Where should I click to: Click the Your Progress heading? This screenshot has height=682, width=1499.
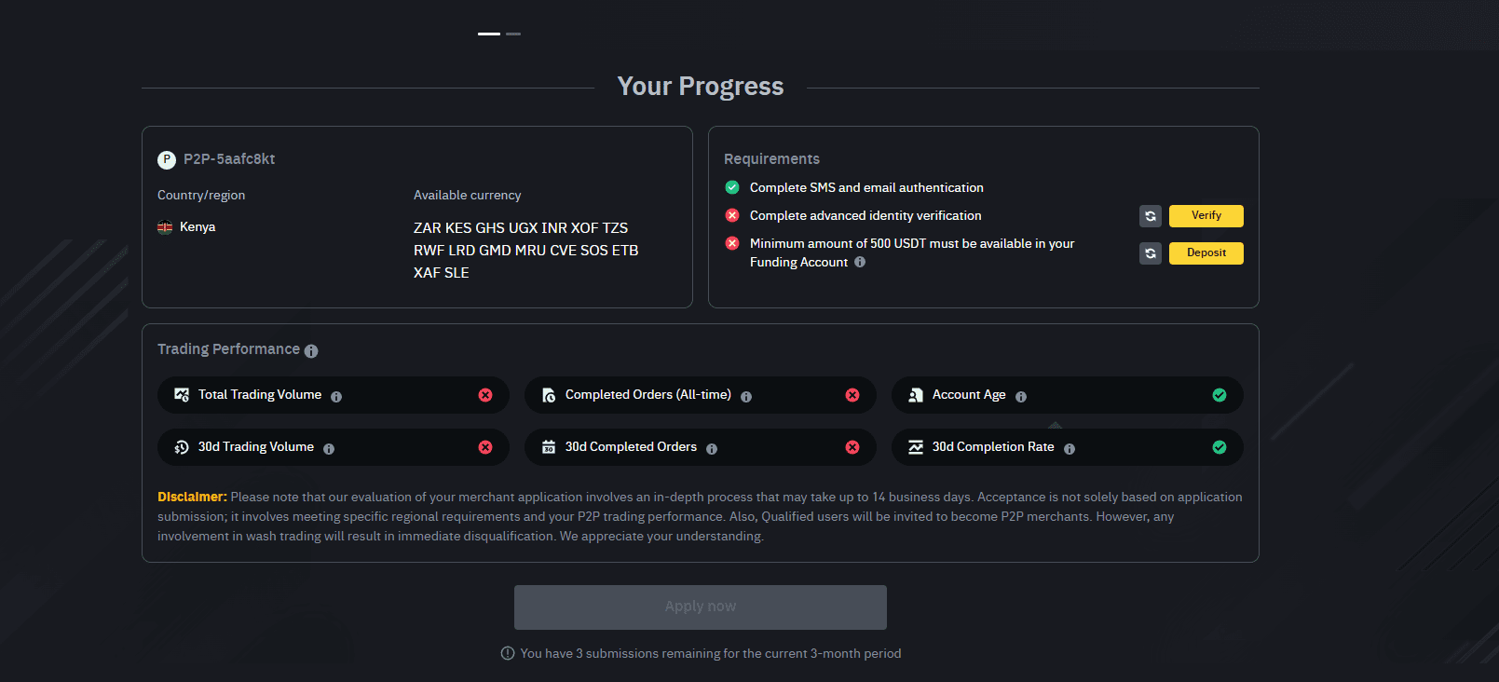tap(701, 86)
